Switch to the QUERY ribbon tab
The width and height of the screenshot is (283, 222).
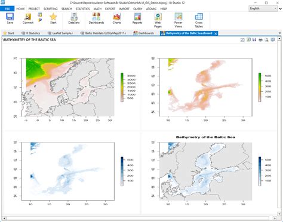[138, 9]
